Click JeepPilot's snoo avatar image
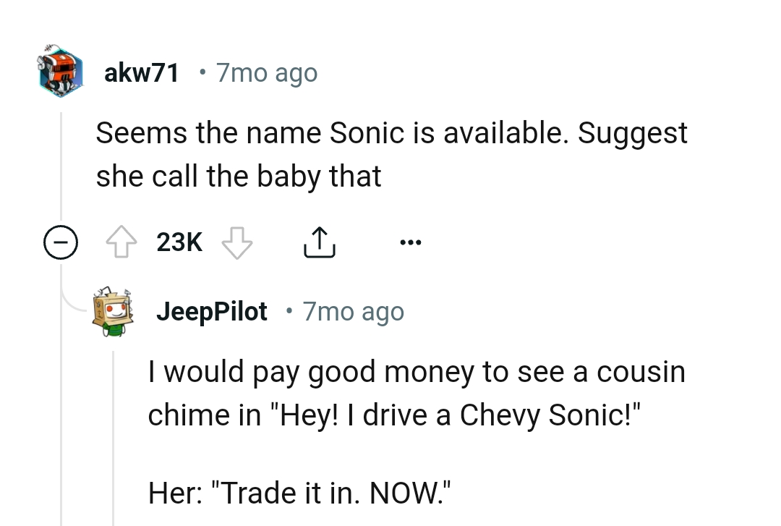This screenshot has width=781, height=526. pos(115,310)
